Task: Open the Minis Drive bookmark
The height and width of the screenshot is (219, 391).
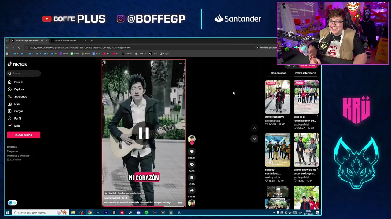Action: (x=86, y=54)
